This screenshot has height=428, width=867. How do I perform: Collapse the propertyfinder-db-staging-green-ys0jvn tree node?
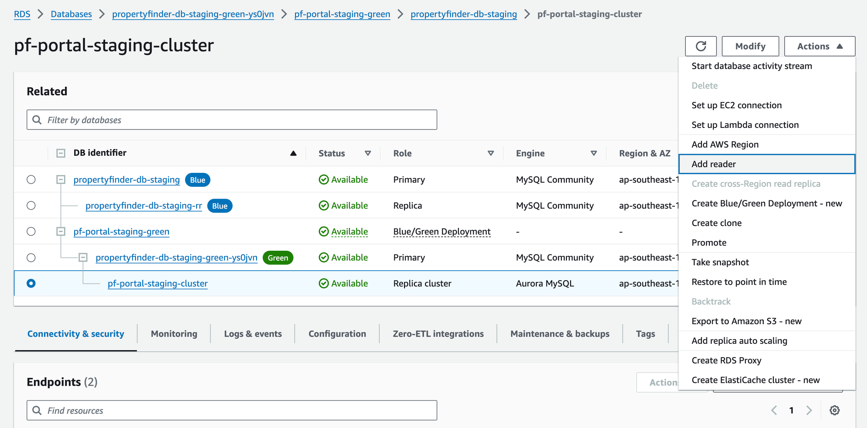(83, 257)
